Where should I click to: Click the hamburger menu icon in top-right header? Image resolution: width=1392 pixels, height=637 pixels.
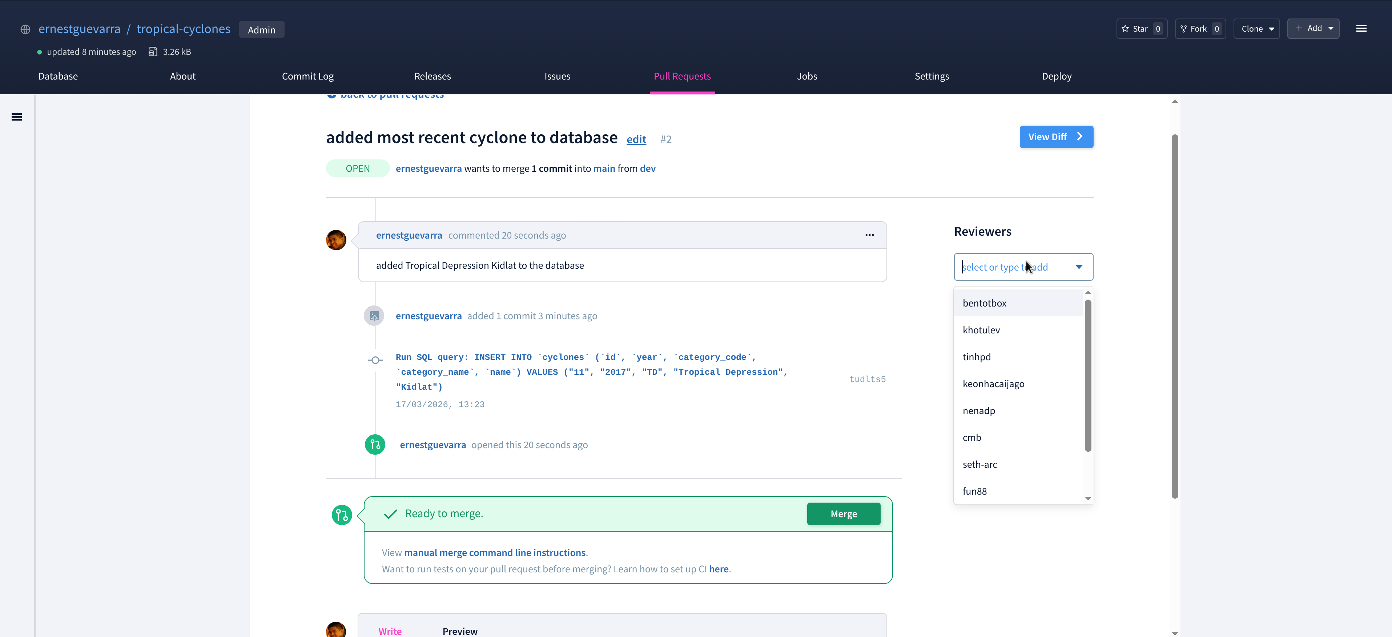coord(1361,29)
